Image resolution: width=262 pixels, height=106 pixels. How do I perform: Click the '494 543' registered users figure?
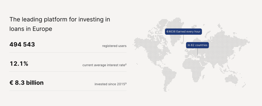[x=22, y=45]
